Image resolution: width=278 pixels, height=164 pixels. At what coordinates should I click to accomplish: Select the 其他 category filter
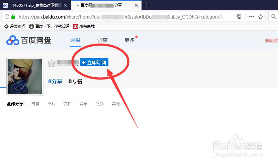(116, 104)
